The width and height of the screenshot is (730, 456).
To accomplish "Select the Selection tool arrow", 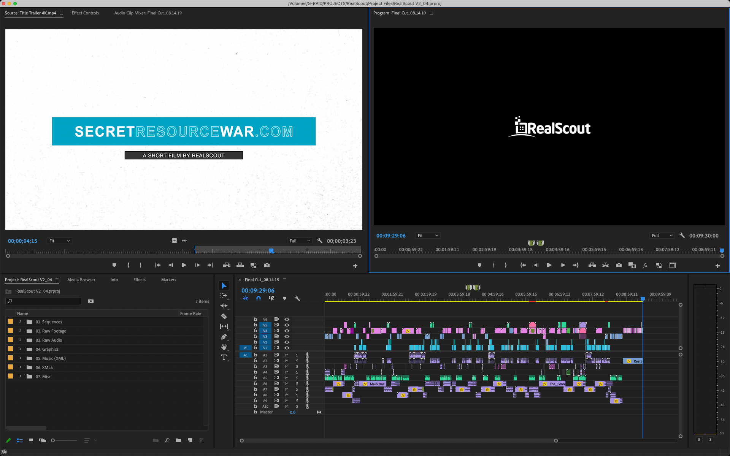I will point(224,286).
